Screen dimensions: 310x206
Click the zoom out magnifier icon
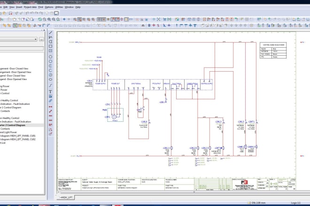coord(54,19)
